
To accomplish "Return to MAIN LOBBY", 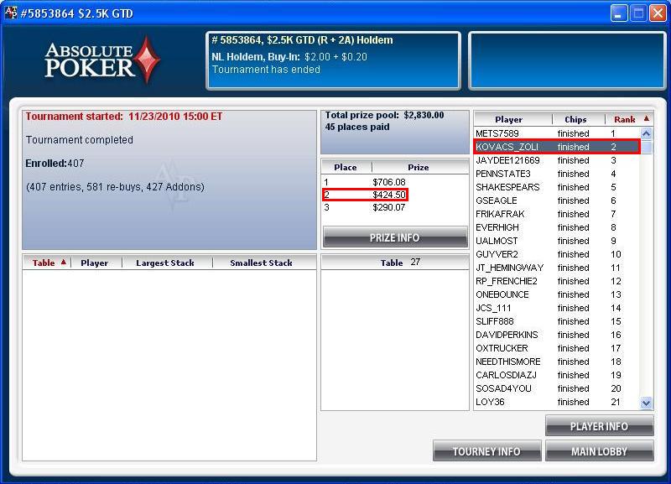I will (x=599, y=451).
